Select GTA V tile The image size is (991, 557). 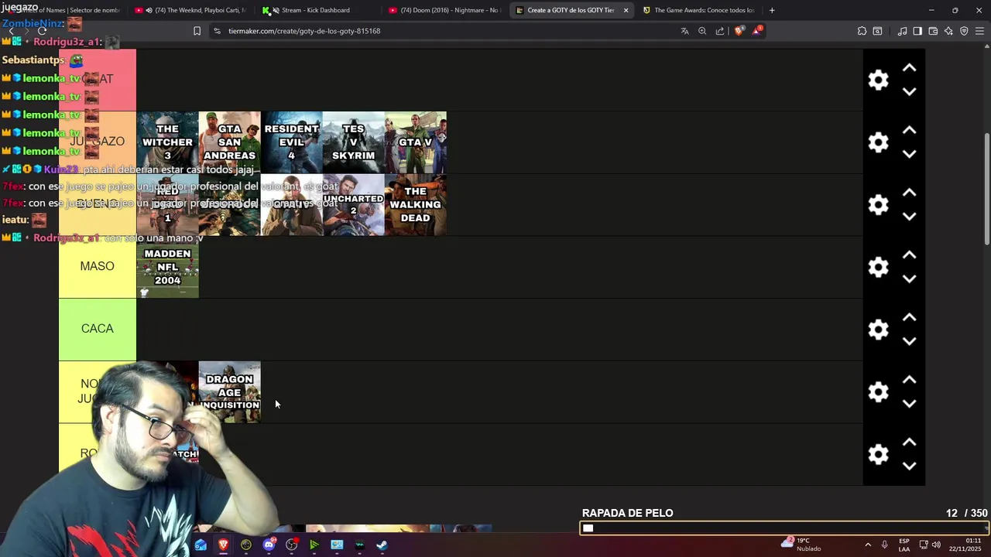coord(415,142)
